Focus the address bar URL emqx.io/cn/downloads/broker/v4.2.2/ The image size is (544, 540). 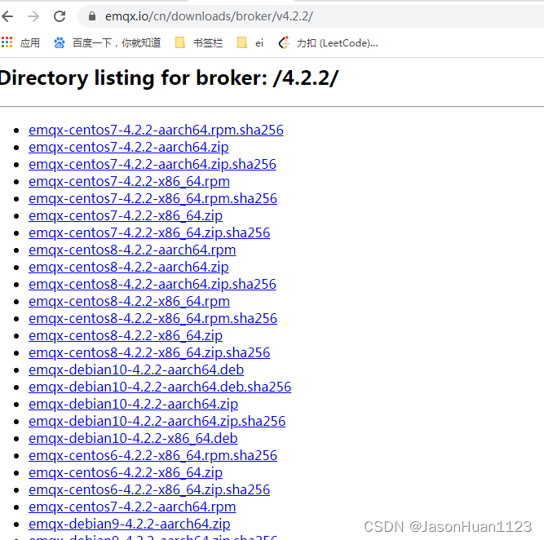[x=209, y=16]
